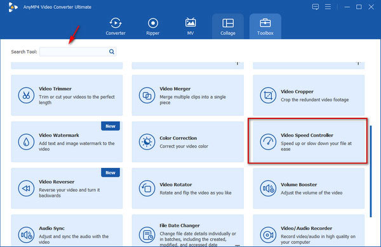Viewport: 381px width, 247px height.
Task: Click the Video Trimmer scissors icon
Action: coord(26,95)
